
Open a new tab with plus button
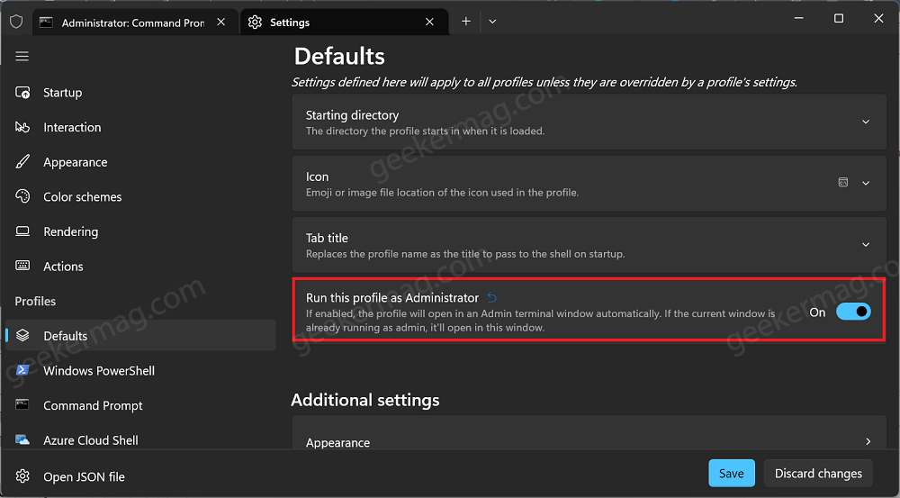466,22
